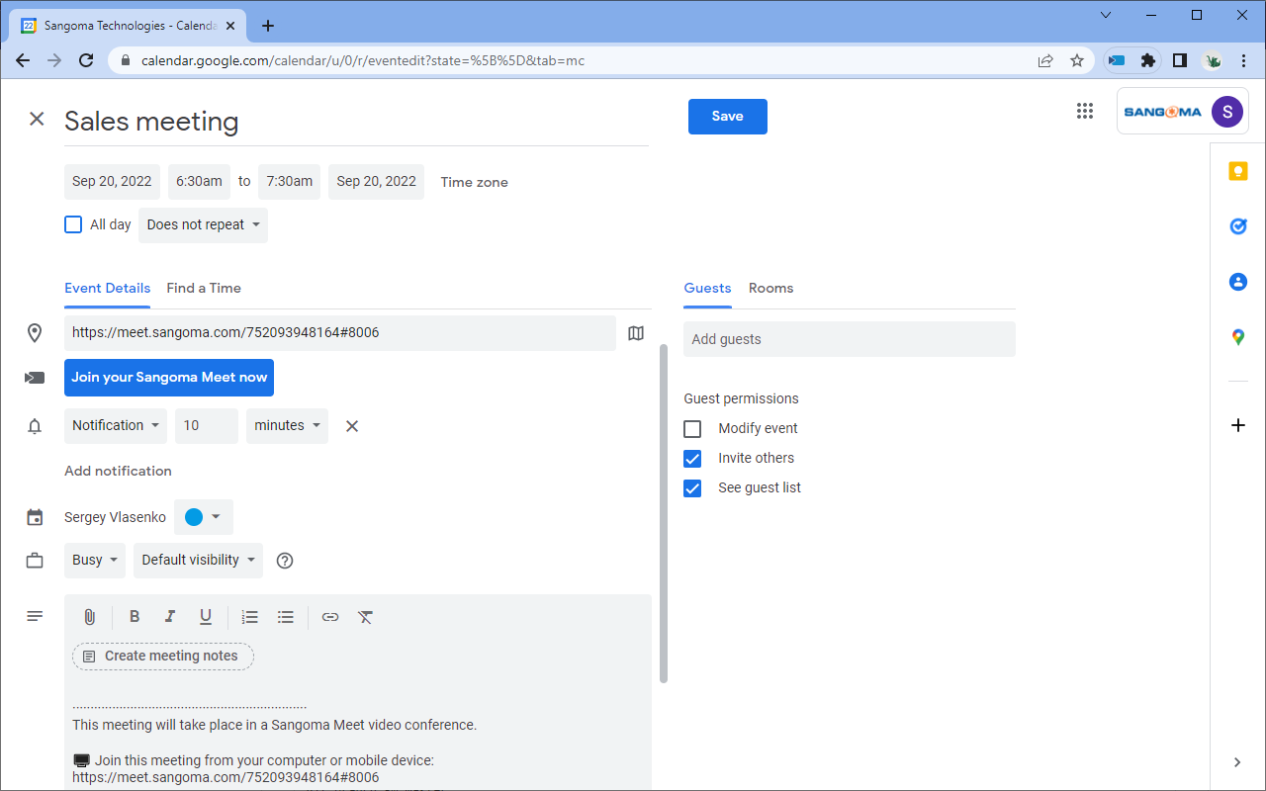Image resolution: width=1266 pixels, height=791 pixels.
Task: Open the minutes unit dropdown
Action: [287, 426]
